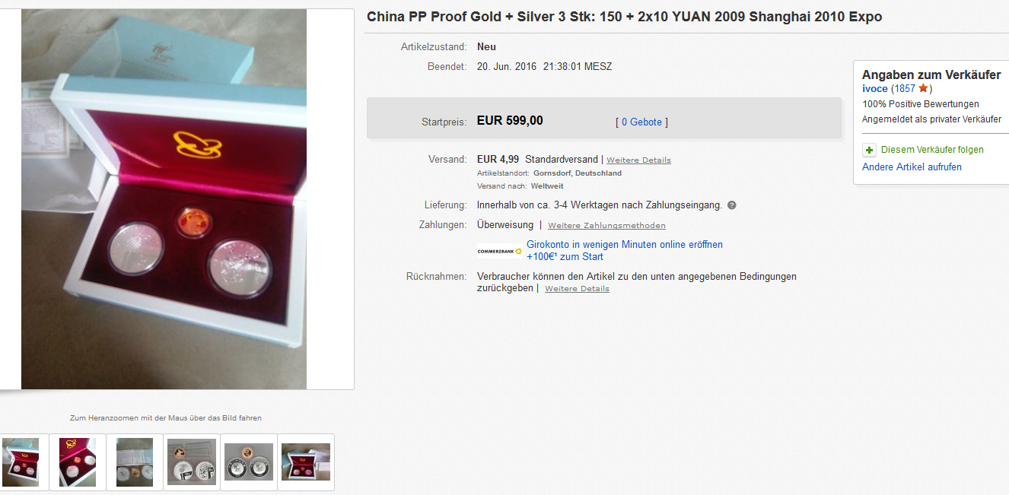The width and height of the screenshot is (1009, 495).
Task: Open the first thumbnail of the coin box
Action: [x=21, y=462]
